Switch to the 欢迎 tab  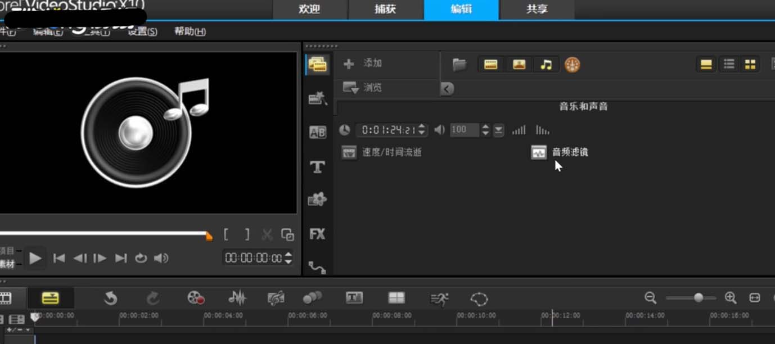[x=309, y=9]
